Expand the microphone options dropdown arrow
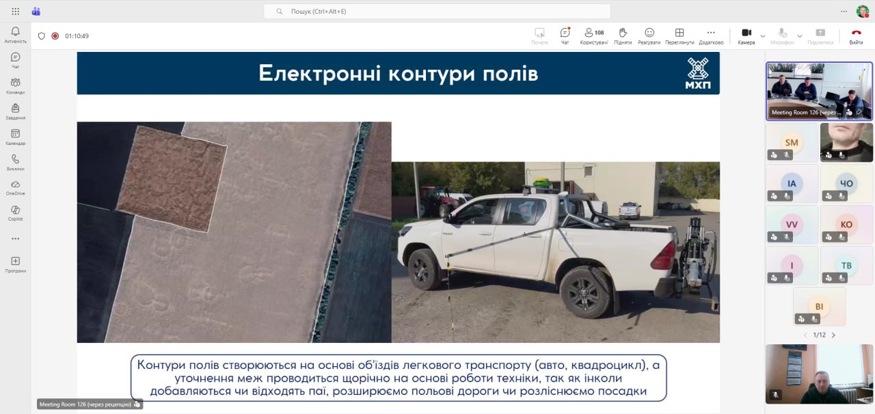875x414 pixels. (x=799, y=36)
